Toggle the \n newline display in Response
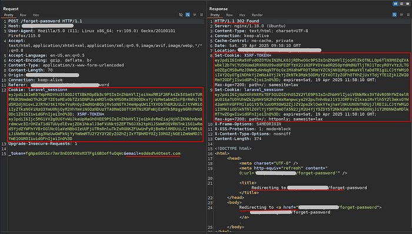This screenshot has height=234, width=412. click(x=401, y=15)
